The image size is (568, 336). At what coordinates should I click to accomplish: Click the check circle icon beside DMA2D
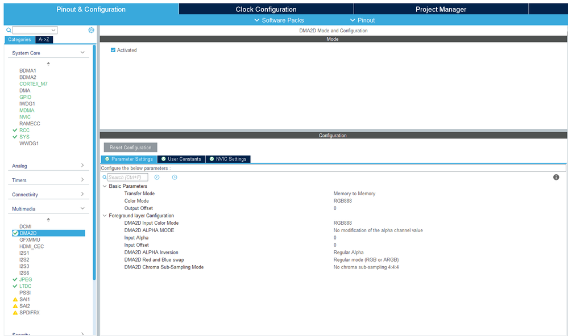15,233
